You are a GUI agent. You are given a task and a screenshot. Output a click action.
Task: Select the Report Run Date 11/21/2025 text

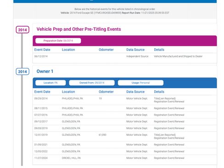tap(146, 13)
